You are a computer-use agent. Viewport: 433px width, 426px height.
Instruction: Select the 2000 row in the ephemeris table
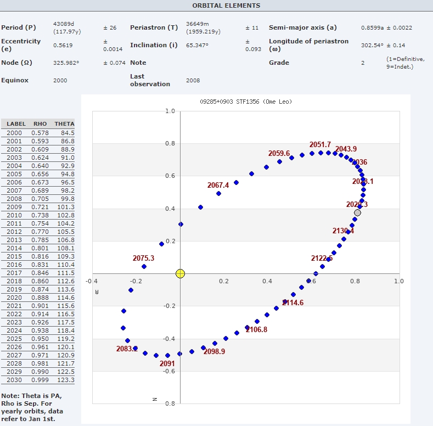tap(38, 133)
